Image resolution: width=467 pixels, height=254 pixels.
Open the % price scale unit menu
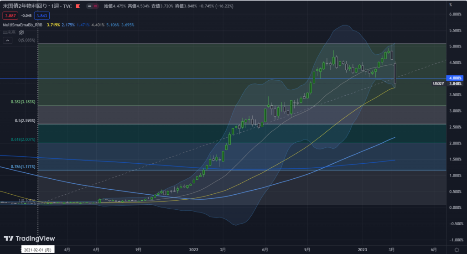[x=450, y=5]
